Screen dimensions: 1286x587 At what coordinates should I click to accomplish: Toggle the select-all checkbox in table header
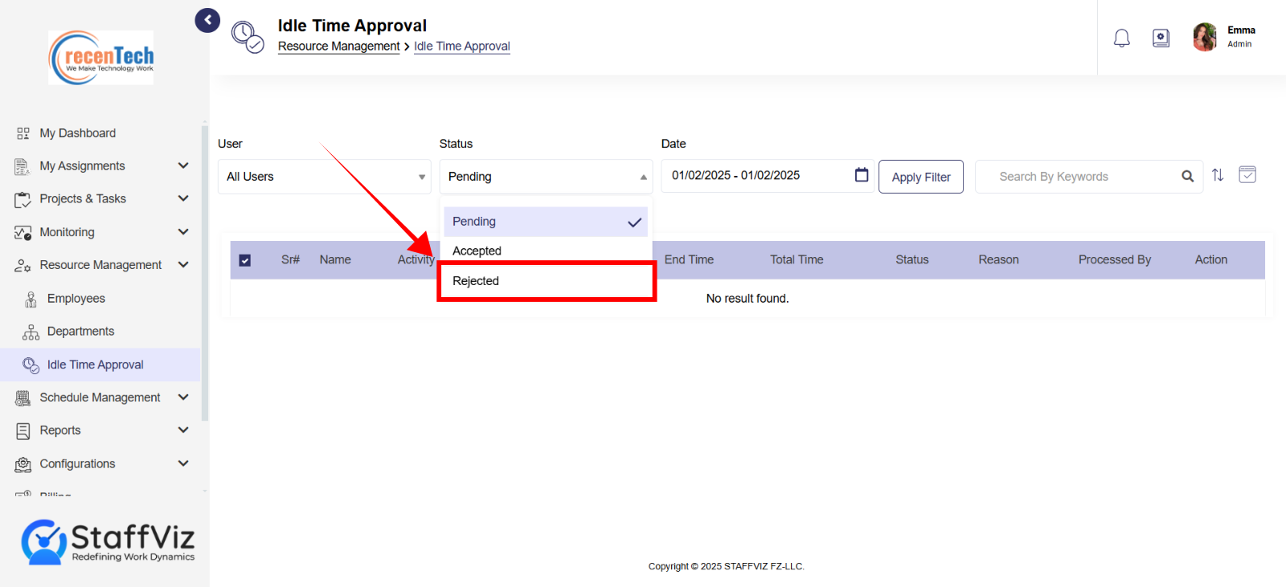tap(245, 260)
